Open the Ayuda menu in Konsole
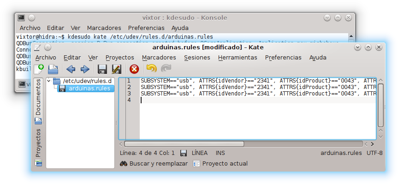The image size is (398, 184). tap(180, 28)
